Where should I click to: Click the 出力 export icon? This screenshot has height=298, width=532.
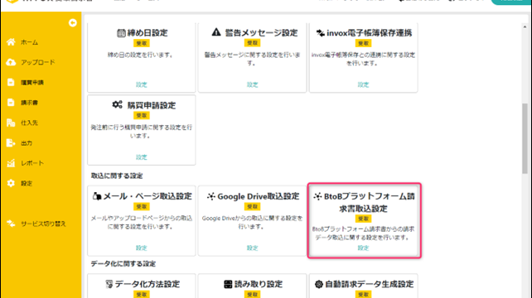(x=11, y=142)
